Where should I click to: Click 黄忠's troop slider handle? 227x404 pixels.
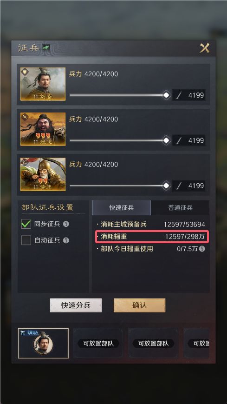tap(167, 185)
